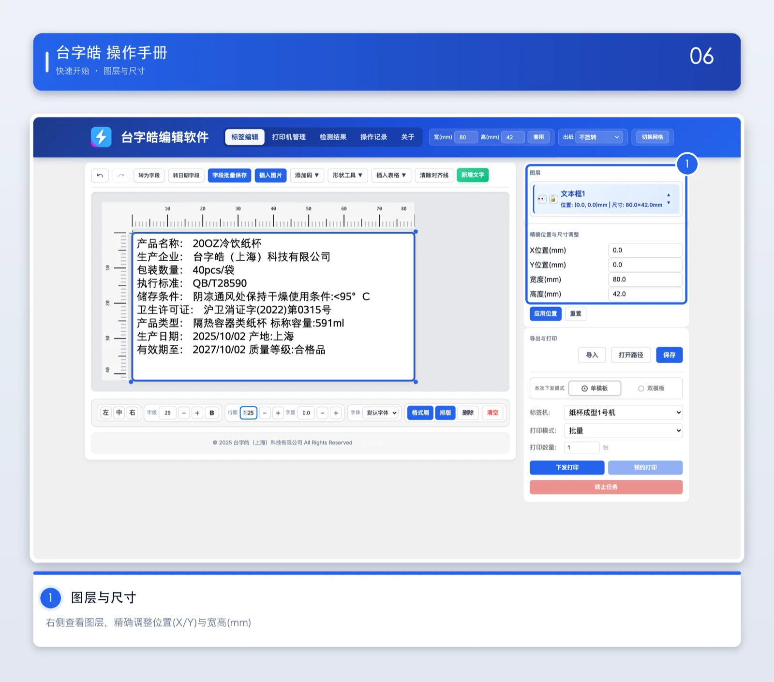Click 切换网格 grid toggle button
Image resolution: width=774 pixels, height=682 pixels.
[652, 137]
